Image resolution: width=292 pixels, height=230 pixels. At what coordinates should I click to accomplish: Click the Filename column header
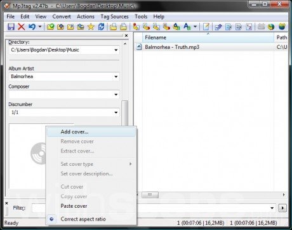208,37
